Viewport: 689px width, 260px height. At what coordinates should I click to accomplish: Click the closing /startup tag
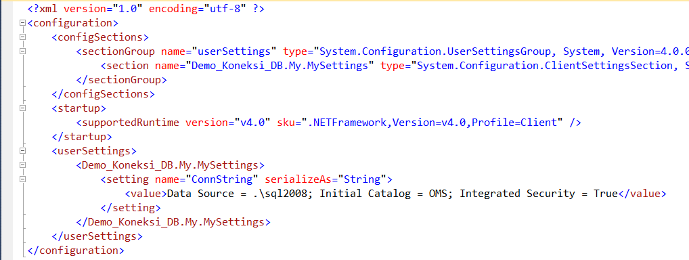(82, 137)
